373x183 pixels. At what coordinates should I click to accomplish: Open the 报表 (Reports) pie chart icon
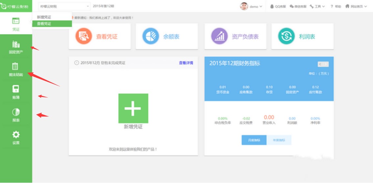(x=15, y=112)
